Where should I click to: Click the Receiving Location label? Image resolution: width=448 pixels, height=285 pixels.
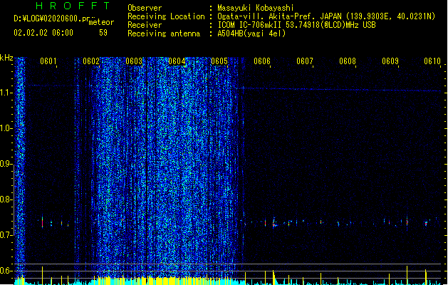tap(166, 16)
